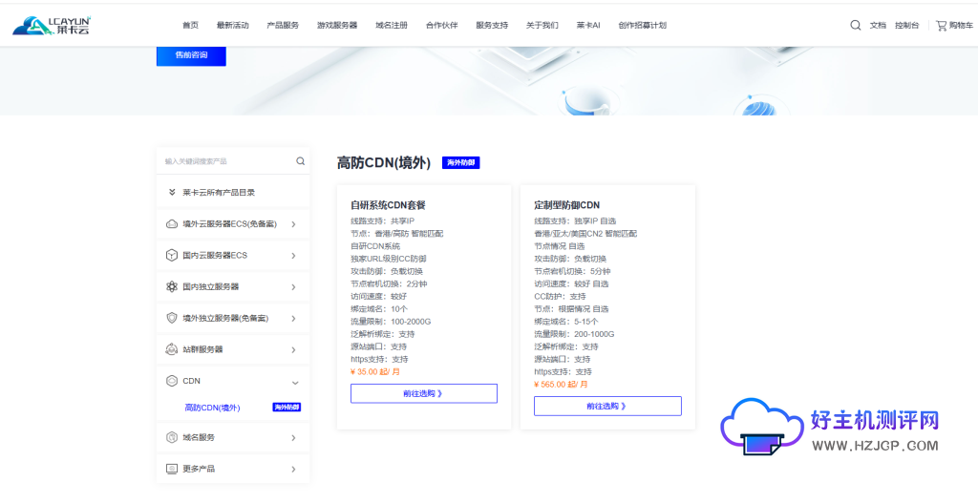
Task: Click the product keyword search input field
Action: pos(226,160)
